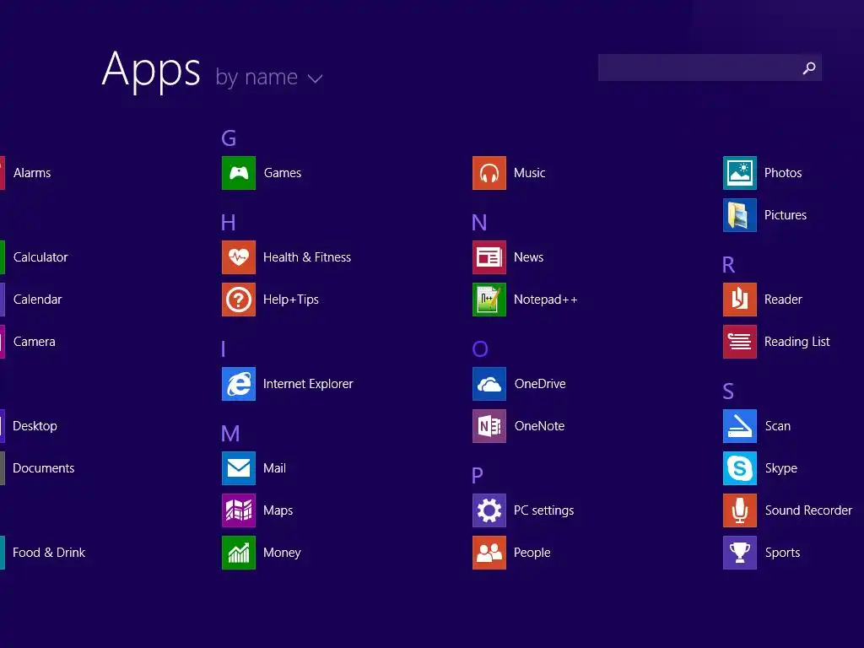864x648 pixels.
Task: Select the P letter group header
Action: [478, 476]
